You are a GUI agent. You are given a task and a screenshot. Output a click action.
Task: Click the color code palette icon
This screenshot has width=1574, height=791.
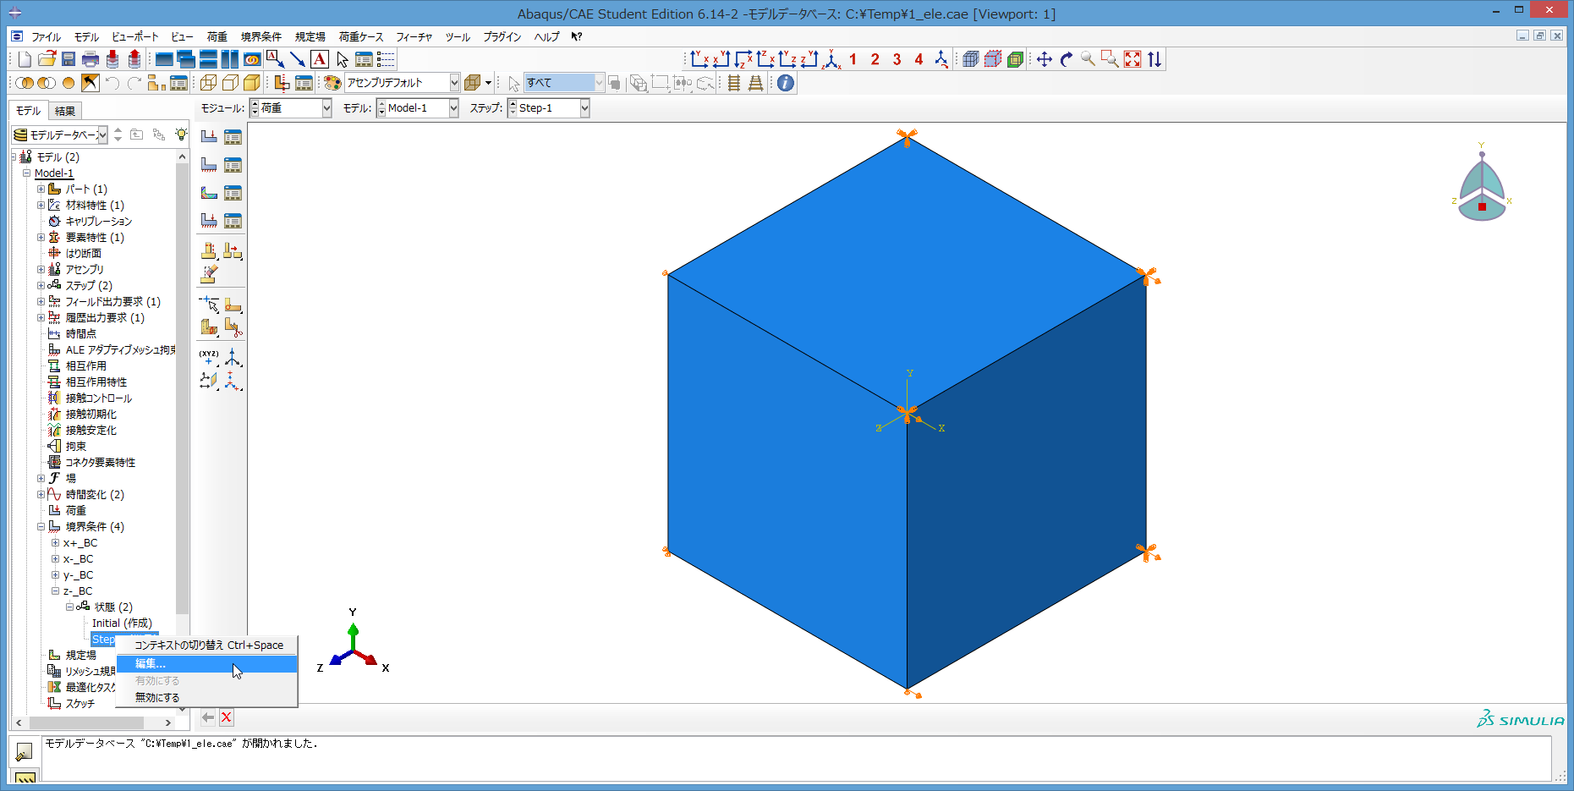point(332,83)
